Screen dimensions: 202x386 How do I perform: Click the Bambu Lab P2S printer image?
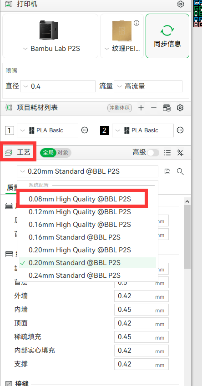click(x=49, y=30)
